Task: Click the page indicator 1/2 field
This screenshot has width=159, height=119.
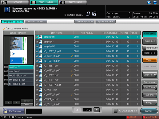Action: 87,110
